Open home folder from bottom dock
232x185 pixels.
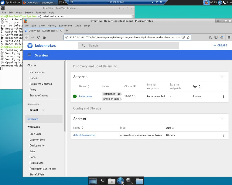112,181
